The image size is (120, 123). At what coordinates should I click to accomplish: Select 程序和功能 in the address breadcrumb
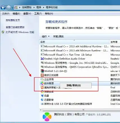[x=52, y=7]
